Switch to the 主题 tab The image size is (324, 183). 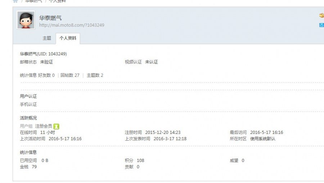coord(47,38)
